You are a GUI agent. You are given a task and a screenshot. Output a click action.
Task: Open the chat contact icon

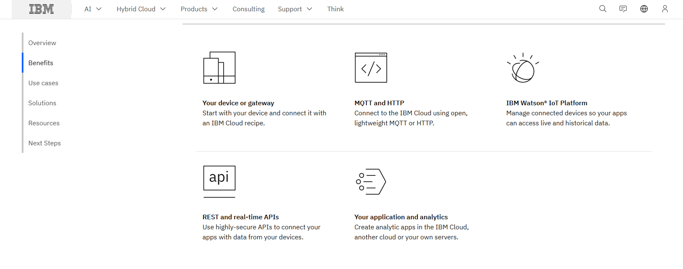[623, 9]
